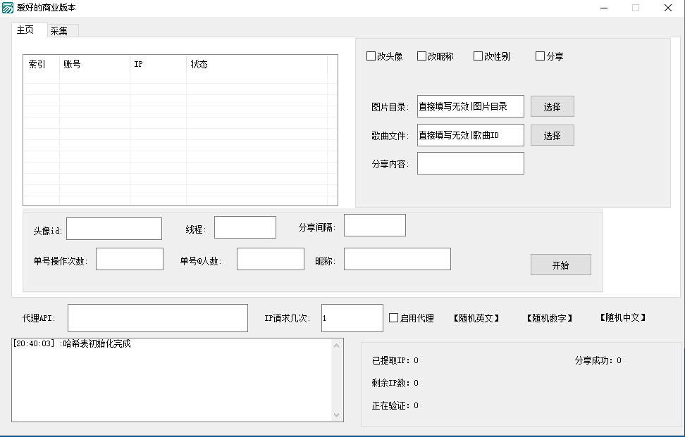Tick the 启用代理 checkbox
This screenshot has height=437, width=685.
click(x=394, y=318)
